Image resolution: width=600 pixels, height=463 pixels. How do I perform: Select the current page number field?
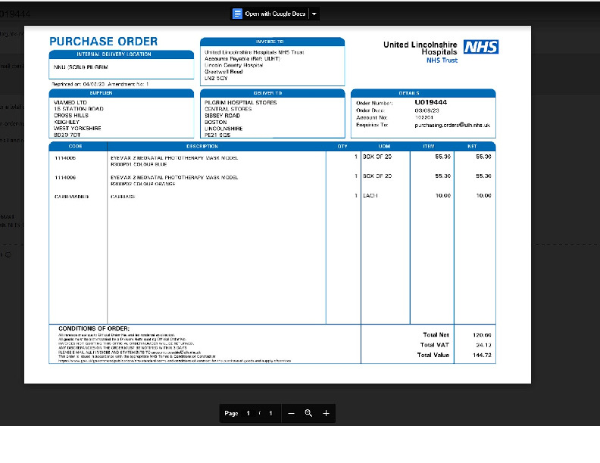(248, 413)
